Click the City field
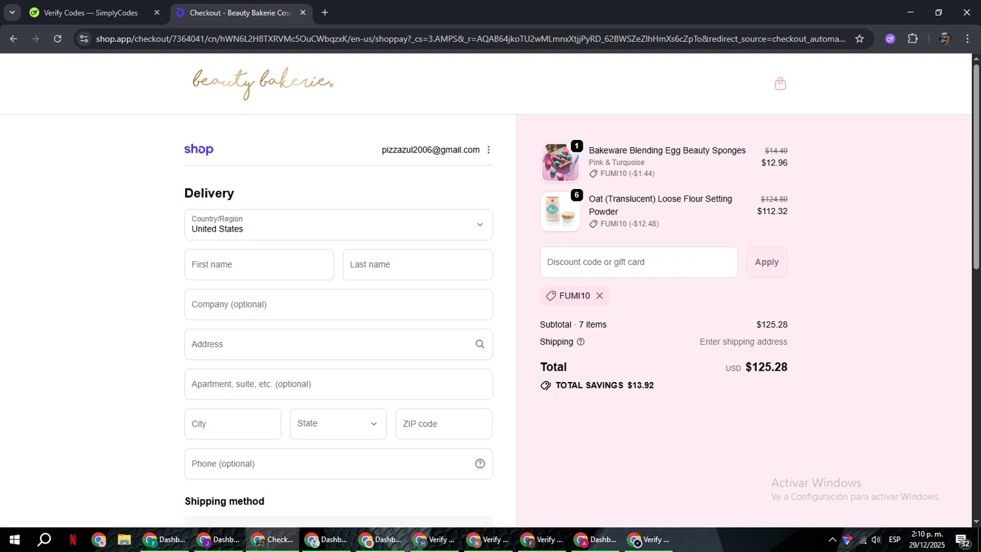Screen dimensions: 981x552 (233, 424)
